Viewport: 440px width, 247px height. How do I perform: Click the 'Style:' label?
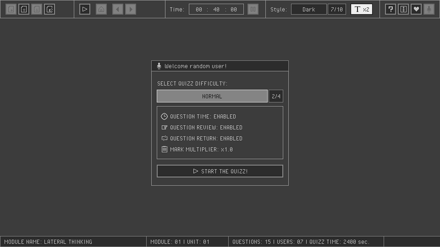(279, 9)
